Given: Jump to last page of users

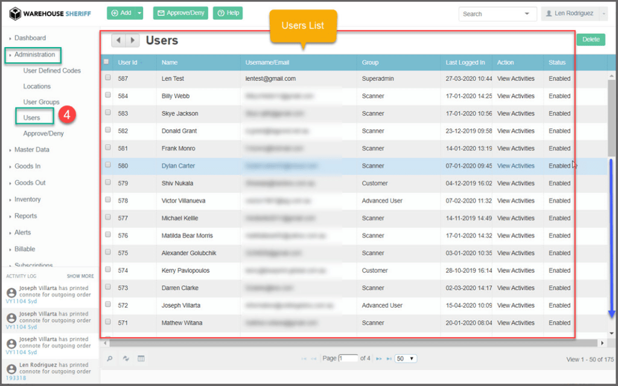Looking at the screenshot, I should [x=389, y=359].
